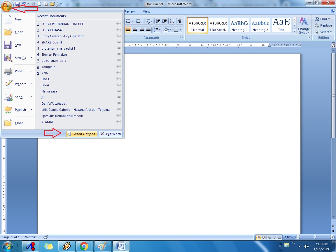Choose New in the Office menu
336x252 pixels.
tap(18, 19)
